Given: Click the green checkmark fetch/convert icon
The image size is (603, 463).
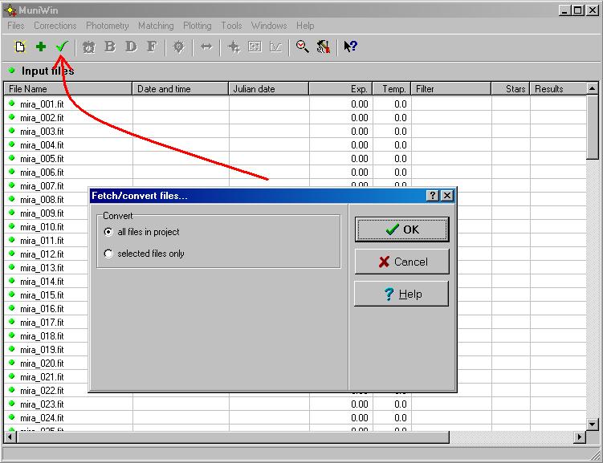Looking at the screenshot, I should 60,47.
